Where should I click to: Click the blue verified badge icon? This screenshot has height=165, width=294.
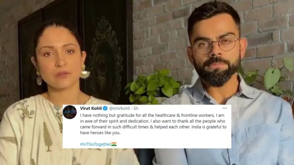pyautogui.click(x=105, y=108)
